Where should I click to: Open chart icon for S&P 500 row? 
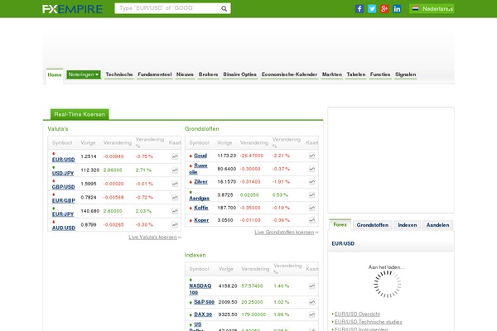pos(312,302)
